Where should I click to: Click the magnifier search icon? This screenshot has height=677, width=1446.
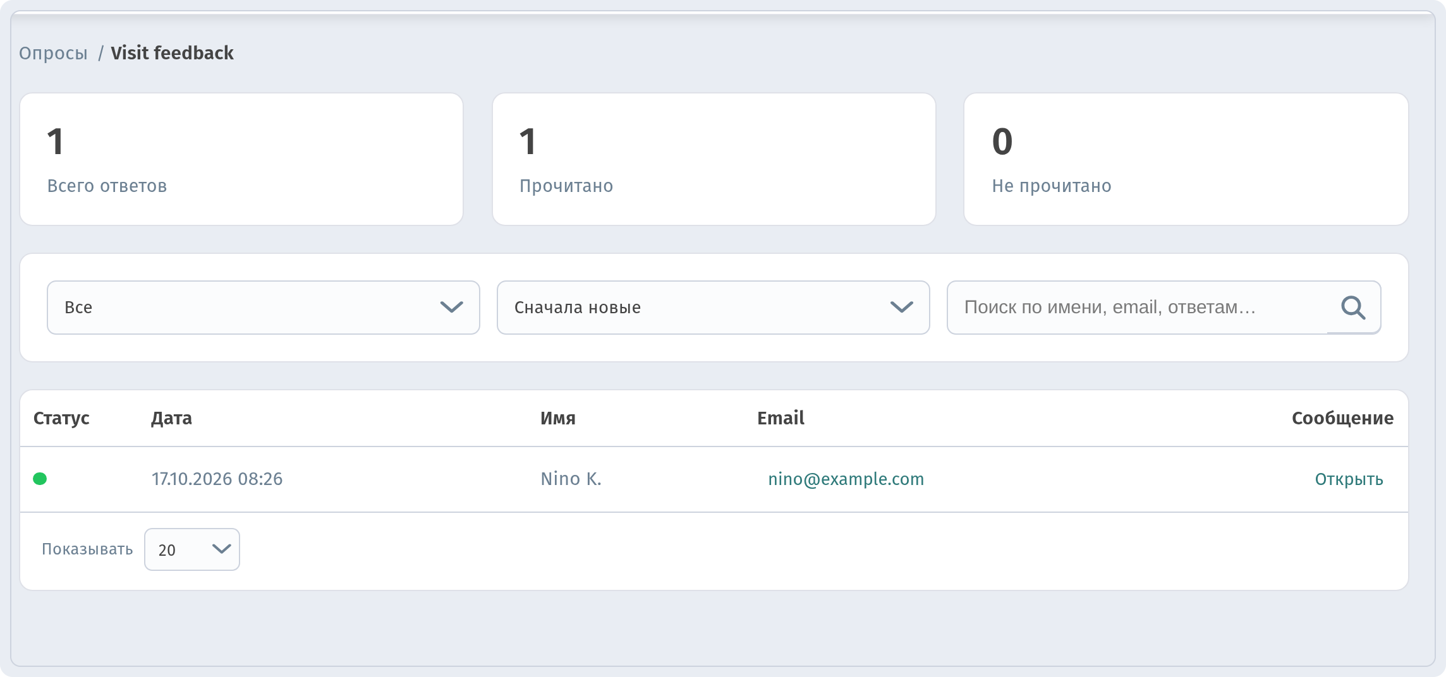point(1353,308)
